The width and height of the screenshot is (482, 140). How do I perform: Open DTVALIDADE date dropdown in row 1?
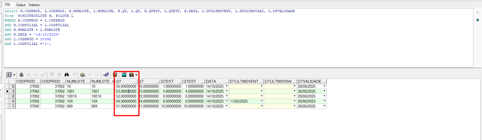(324, 106)
